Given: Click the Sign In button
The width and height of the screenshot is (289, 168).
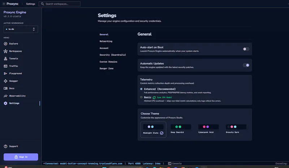Looking at the screenshot, I should click(21, 157).
